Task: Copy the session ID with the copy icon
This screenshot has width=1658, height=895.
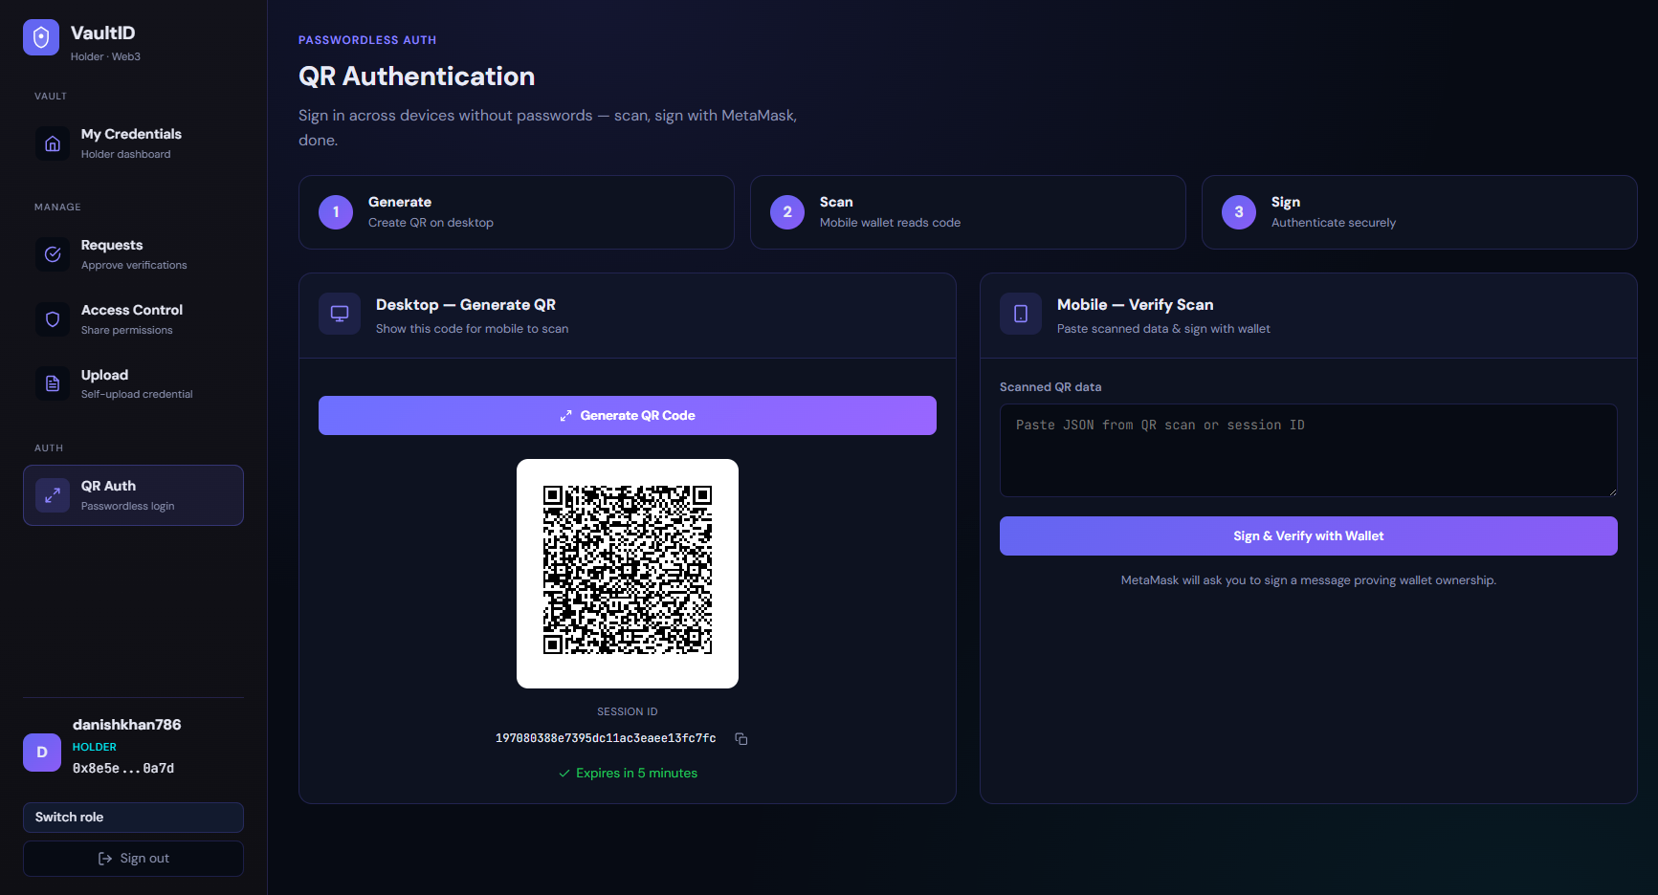Action: 741,738
